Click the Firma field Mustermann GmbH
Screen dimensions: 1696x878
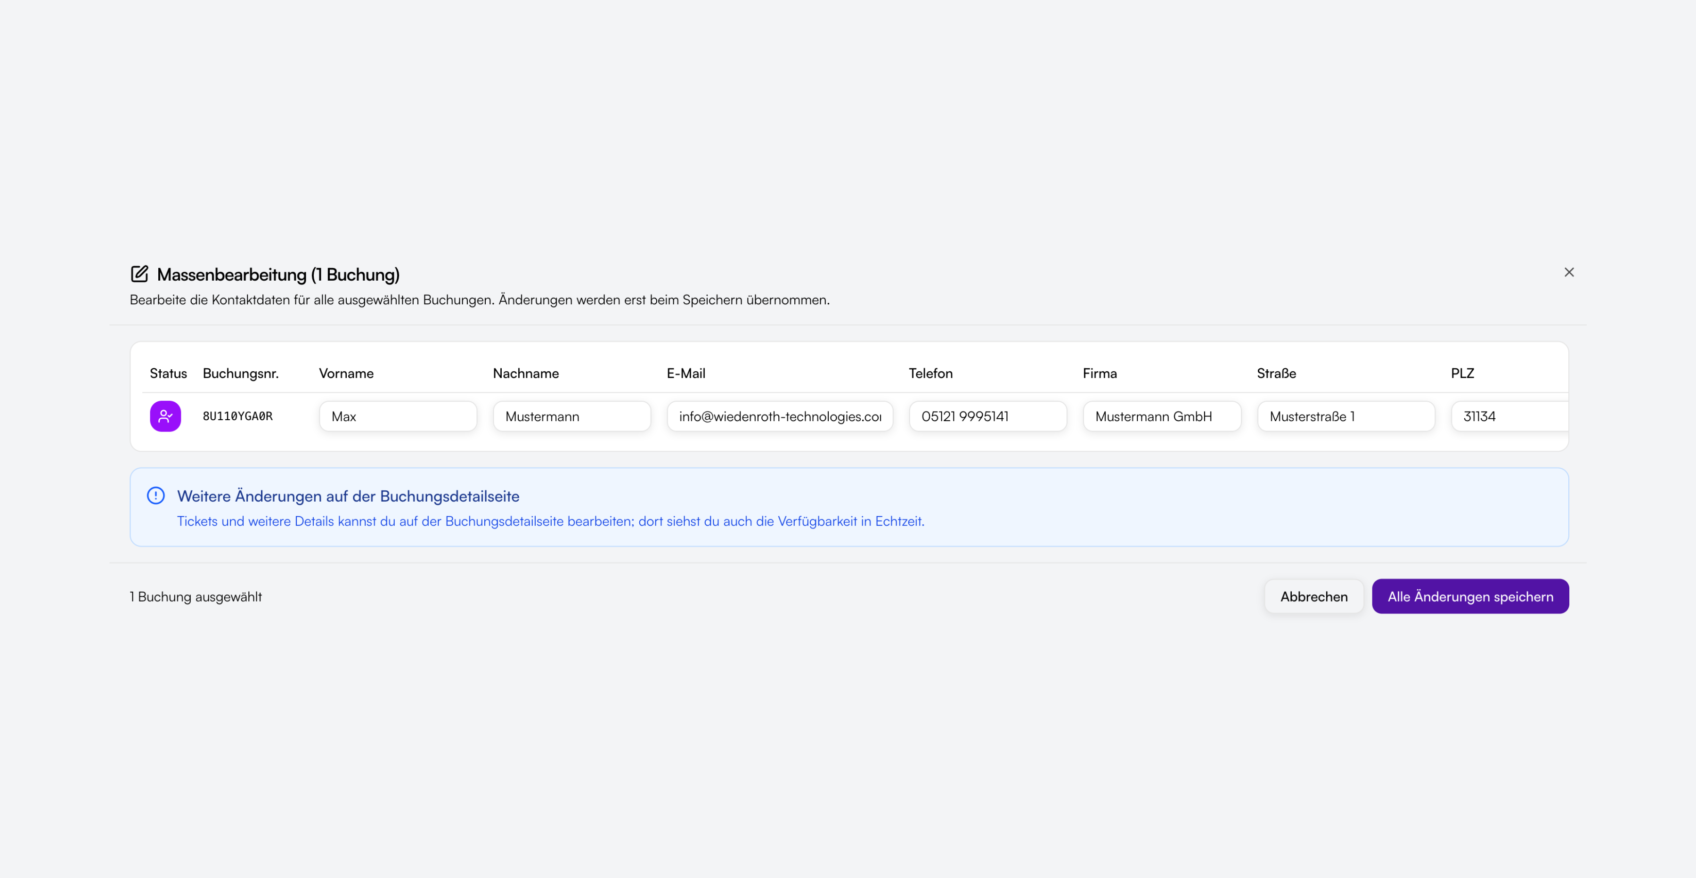click(1162, 416)
